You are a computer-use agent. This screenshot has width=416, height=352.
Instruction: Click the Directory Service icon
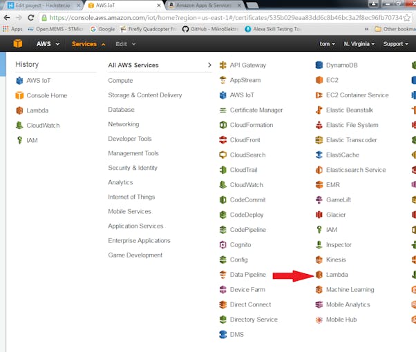pyautogui.click(x=223, y=320)
